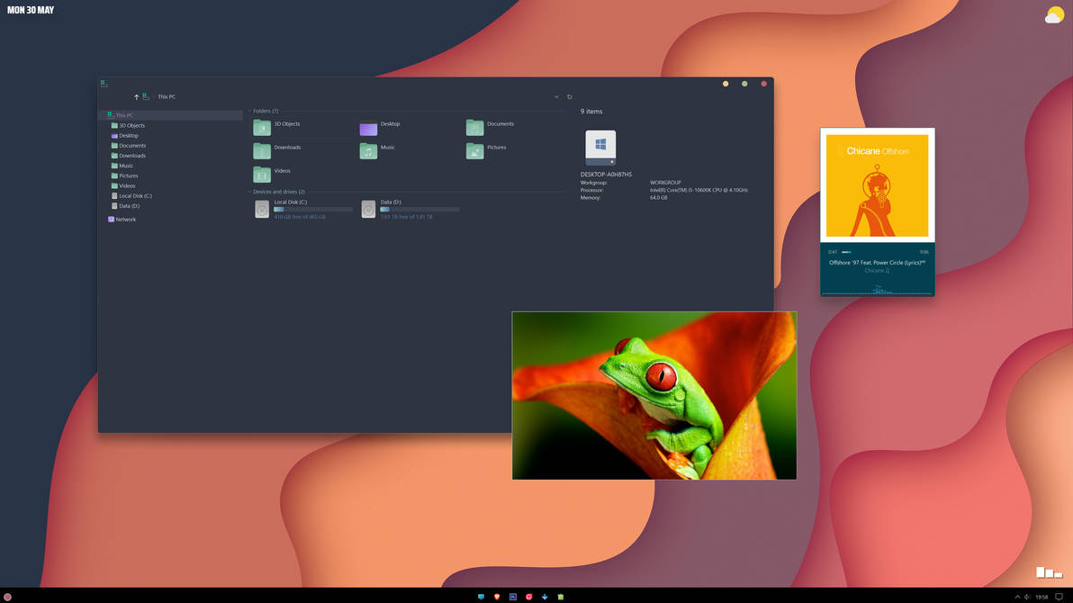Click the red Start button on taskbar

coord(7,597)
